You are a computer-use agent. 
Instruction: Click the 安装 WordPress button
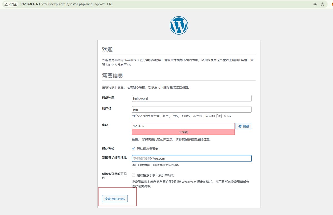(x=115, y=199)
